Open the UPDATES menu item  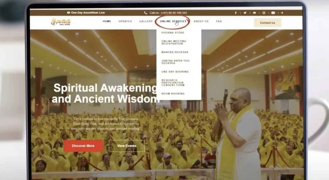(x=125, y=21)
